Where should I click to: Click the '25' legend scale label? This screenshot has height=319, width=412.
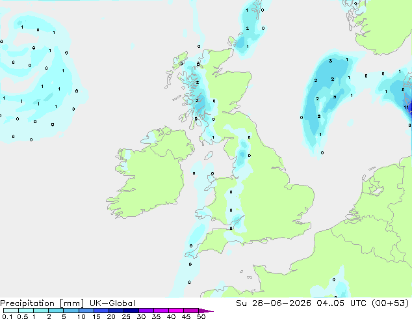126,316
